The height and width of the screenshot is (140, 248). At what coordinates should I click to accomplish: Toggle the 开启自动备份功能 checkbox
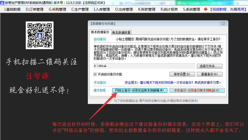pos(95,74)
